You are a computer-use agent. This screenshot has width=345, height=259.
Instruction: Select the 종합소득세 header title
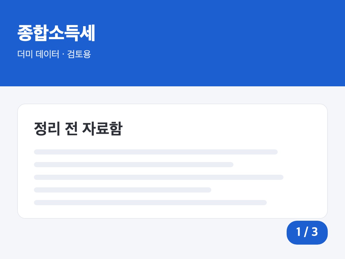pyautogui.click(x=56, y=33)
